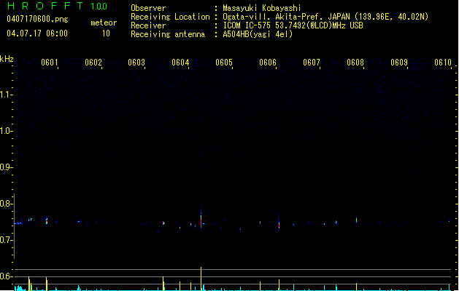Click the 0609 time marker
This screenshot has width=459, height=291.
click(x=399, y=62)
